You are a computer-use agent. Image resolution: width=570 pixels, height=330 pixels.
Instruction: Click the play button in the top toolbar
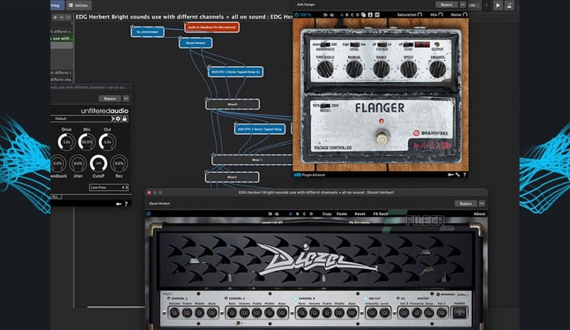(x=498, y=5)
